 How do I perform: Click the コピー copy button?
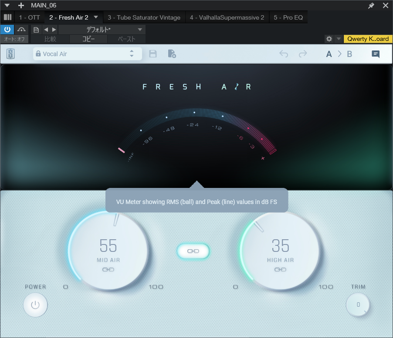pyautogui.click(x=88, y=39)
